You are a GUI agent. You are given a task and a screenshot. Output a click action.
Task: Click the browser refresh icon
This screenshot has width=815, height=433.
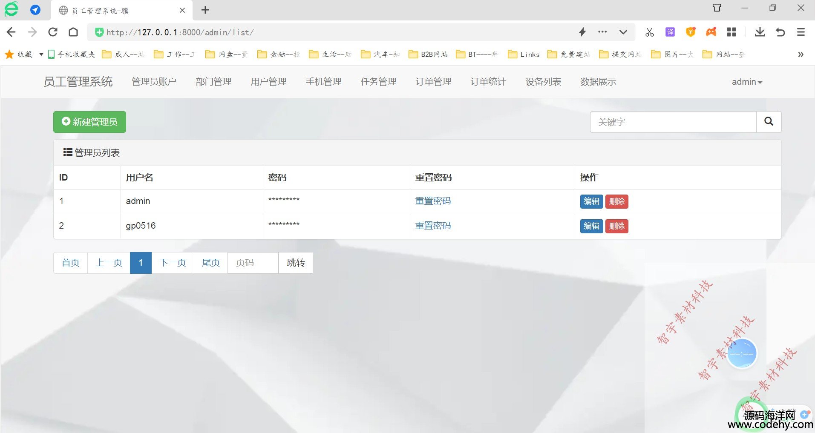pyautogui.click(x=53, y=32)
